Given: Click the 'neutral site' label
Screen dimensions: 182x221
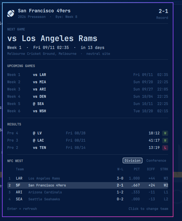Looking at the screenshot, I should [x=98, y=54].
